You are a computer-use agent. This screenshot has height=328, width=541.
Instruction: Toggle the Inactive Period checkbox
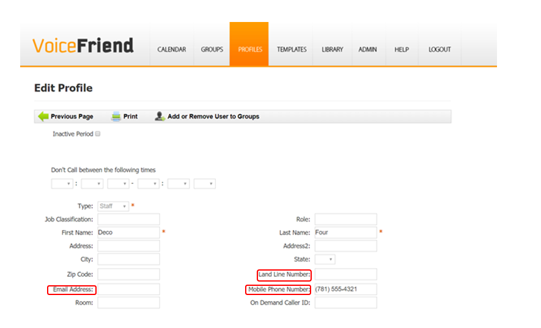pos(98,134)
